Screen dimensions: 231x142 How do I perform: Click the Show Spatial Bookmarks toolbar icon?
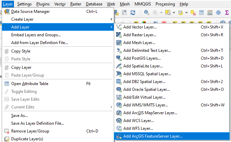(x=124, y=13)
